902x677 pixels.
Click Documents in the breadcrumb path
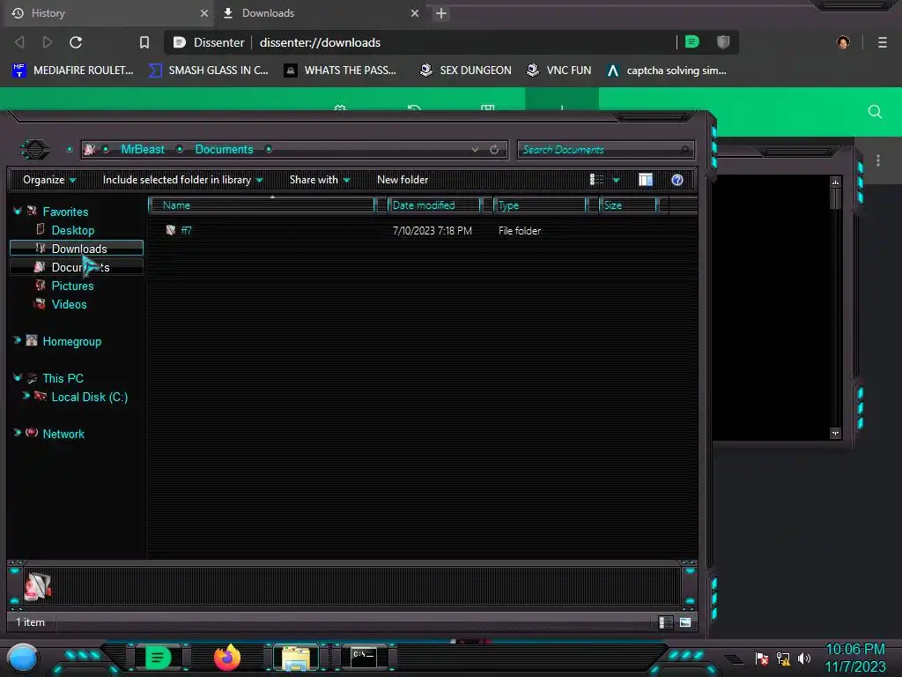pos(225,150)
